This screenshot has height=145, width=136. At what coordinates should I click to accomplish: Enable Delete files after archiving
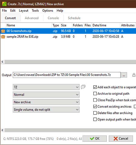pyautogui.click(x=95, y=113)
